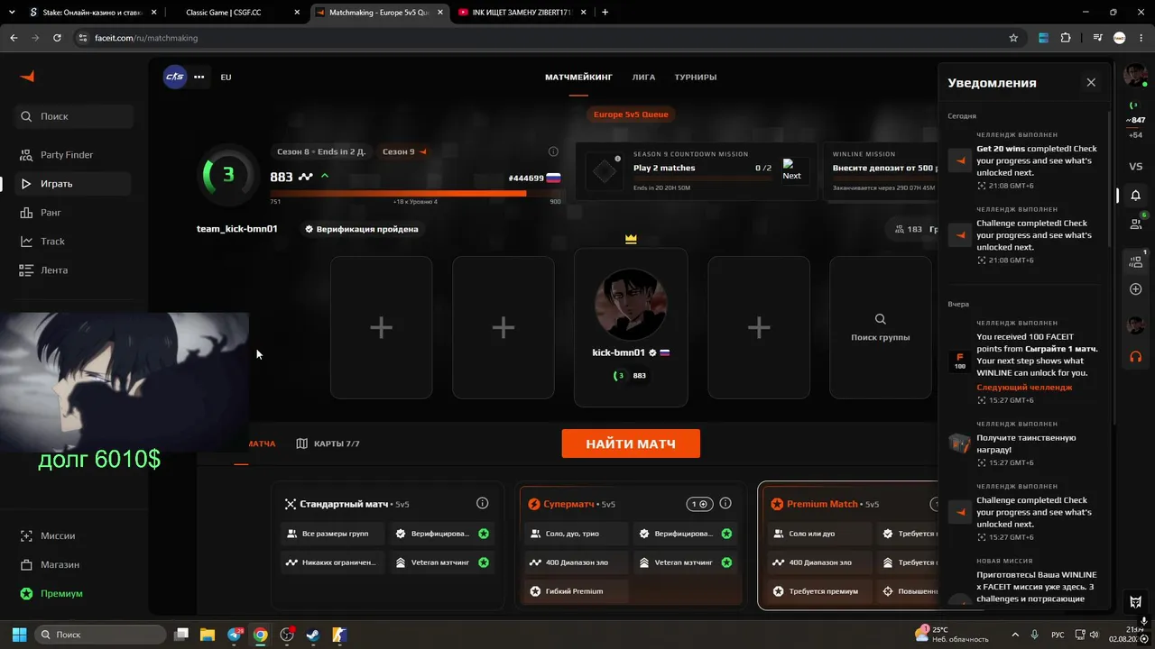Open a new Chrome tab
1155x649 pixels.
(x=605, y=13)
